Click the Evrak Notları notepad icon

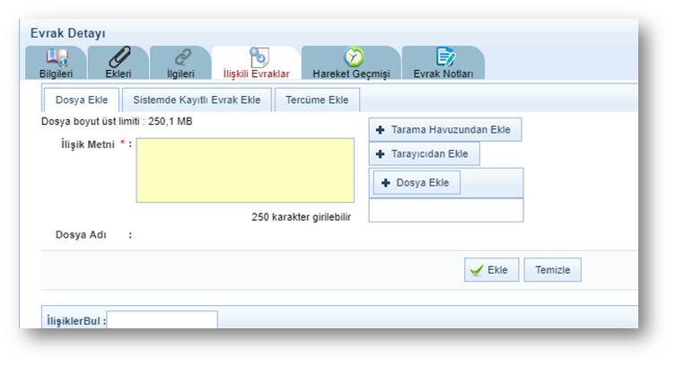point(443,57)
